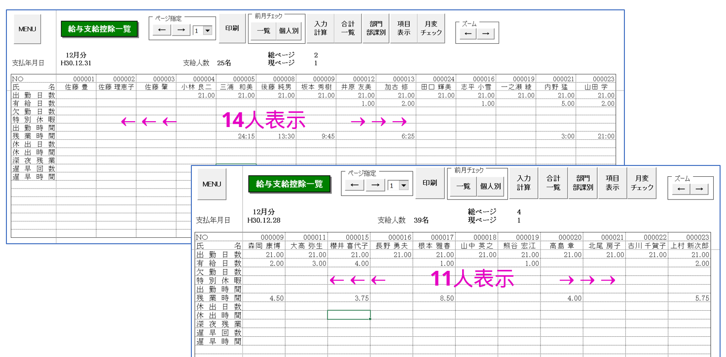Open 部門部課別 in back window toolbar
This screenshot has width=726, height=357.
pyautogui.click(x=376, y=29)
